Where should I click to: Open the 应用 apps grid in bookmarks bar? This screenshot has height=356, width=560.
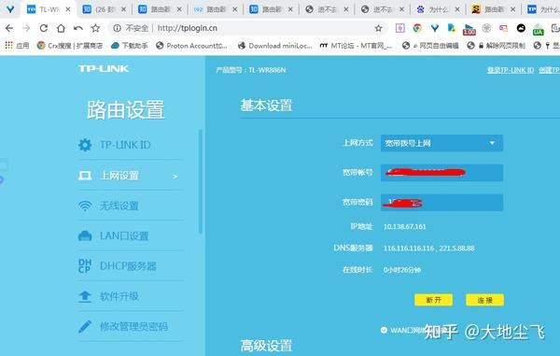[x=17, y=46]
